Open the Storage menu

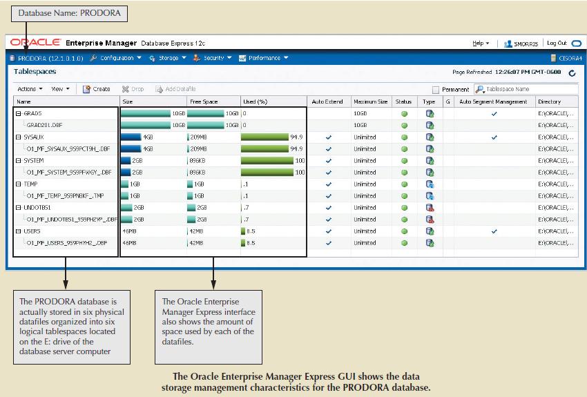[x=172, y=58]
